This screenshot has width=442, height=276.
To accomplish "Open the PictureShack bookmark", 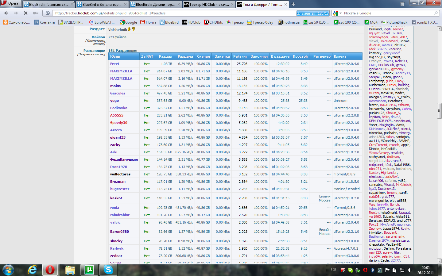I will click(x=394, y=22).
